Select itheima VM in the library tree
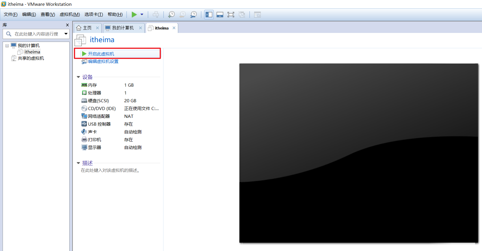 (x=32, y=52)
